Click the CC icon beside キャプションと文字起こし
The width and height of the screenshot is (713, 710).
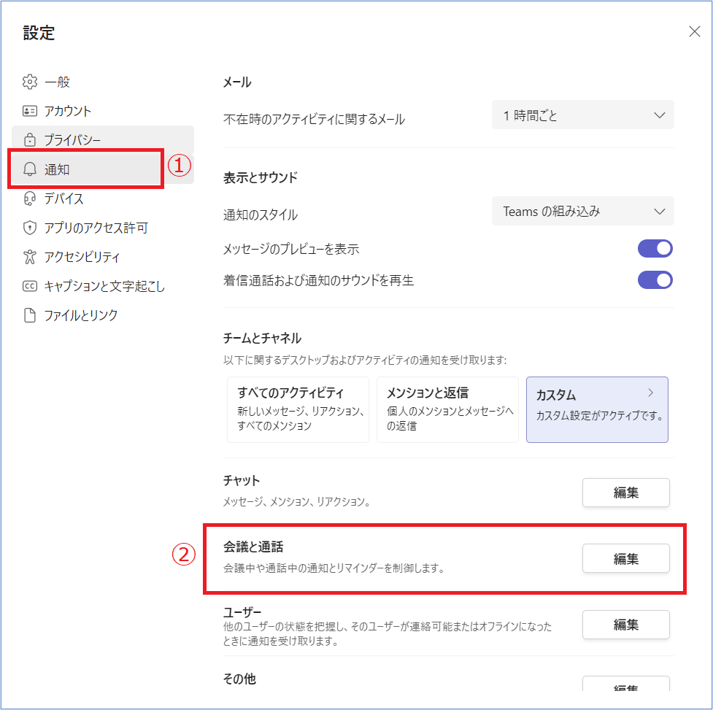[x=30, y=286]
